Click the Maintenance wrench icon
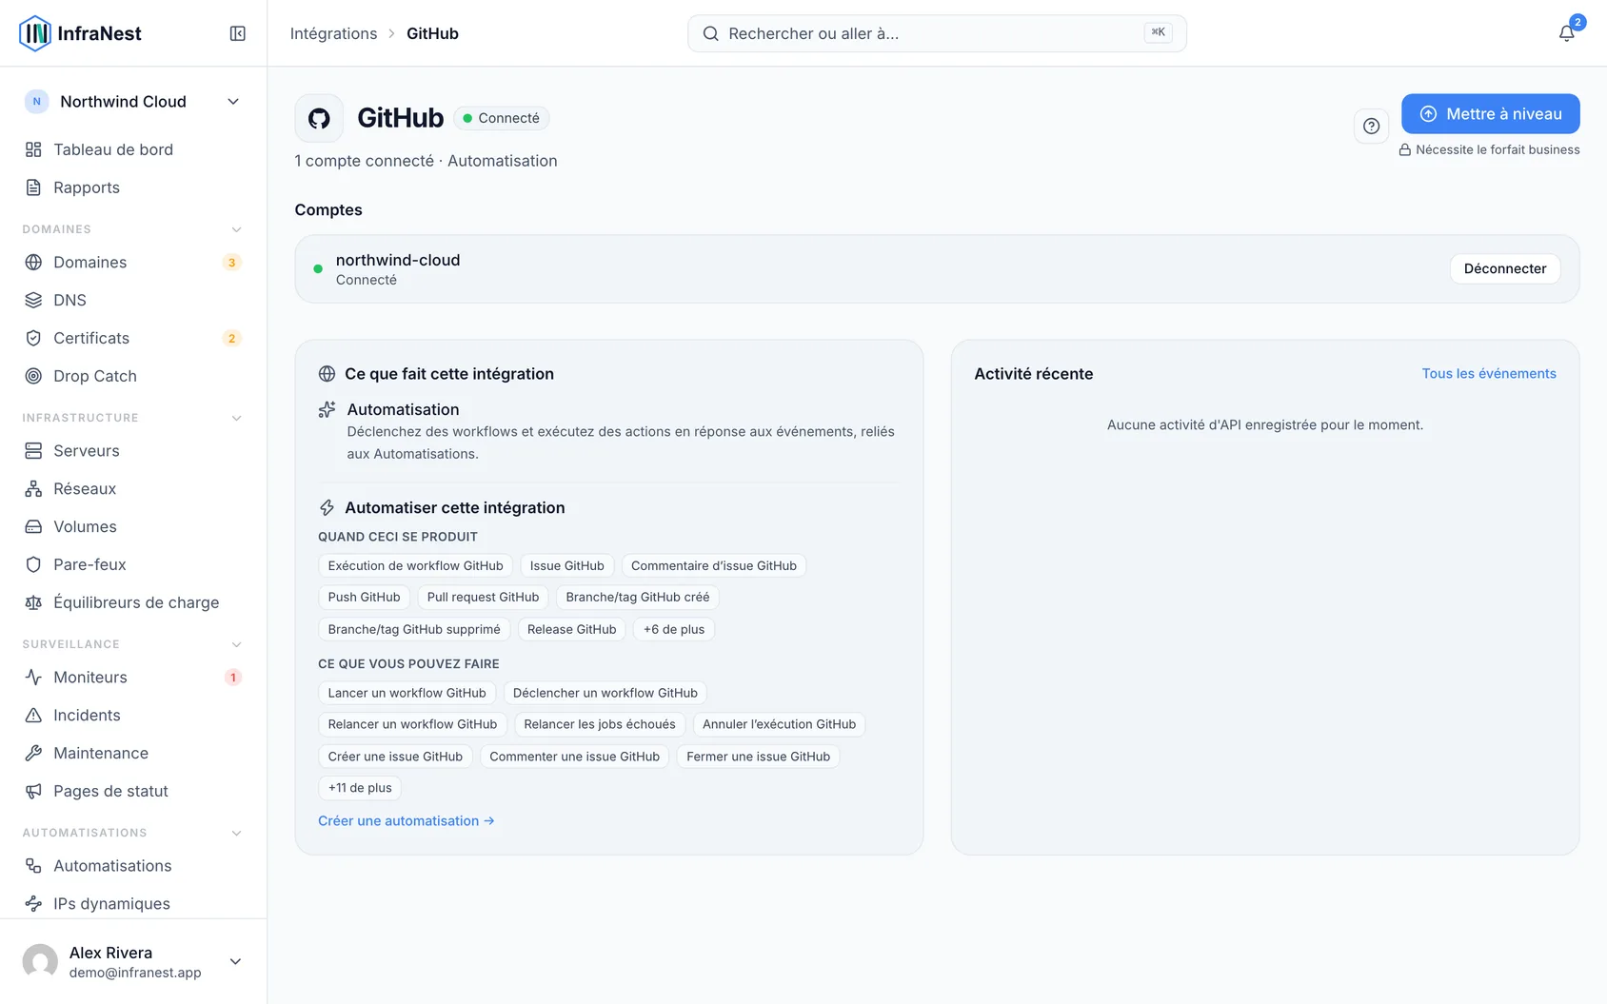 pyautogui.click(x=33, y=753)
